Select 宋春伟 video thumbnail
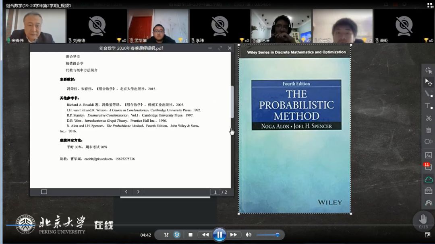 35,26
